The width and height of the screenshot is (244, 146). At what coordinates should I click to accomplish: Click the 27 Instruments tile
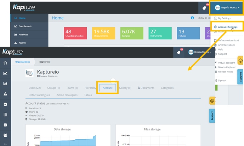160,33
